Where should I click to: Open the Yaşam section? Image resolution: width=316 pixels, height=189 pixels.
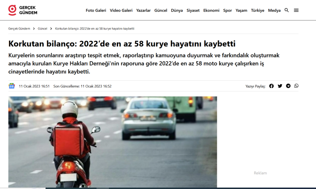(242, 10)
